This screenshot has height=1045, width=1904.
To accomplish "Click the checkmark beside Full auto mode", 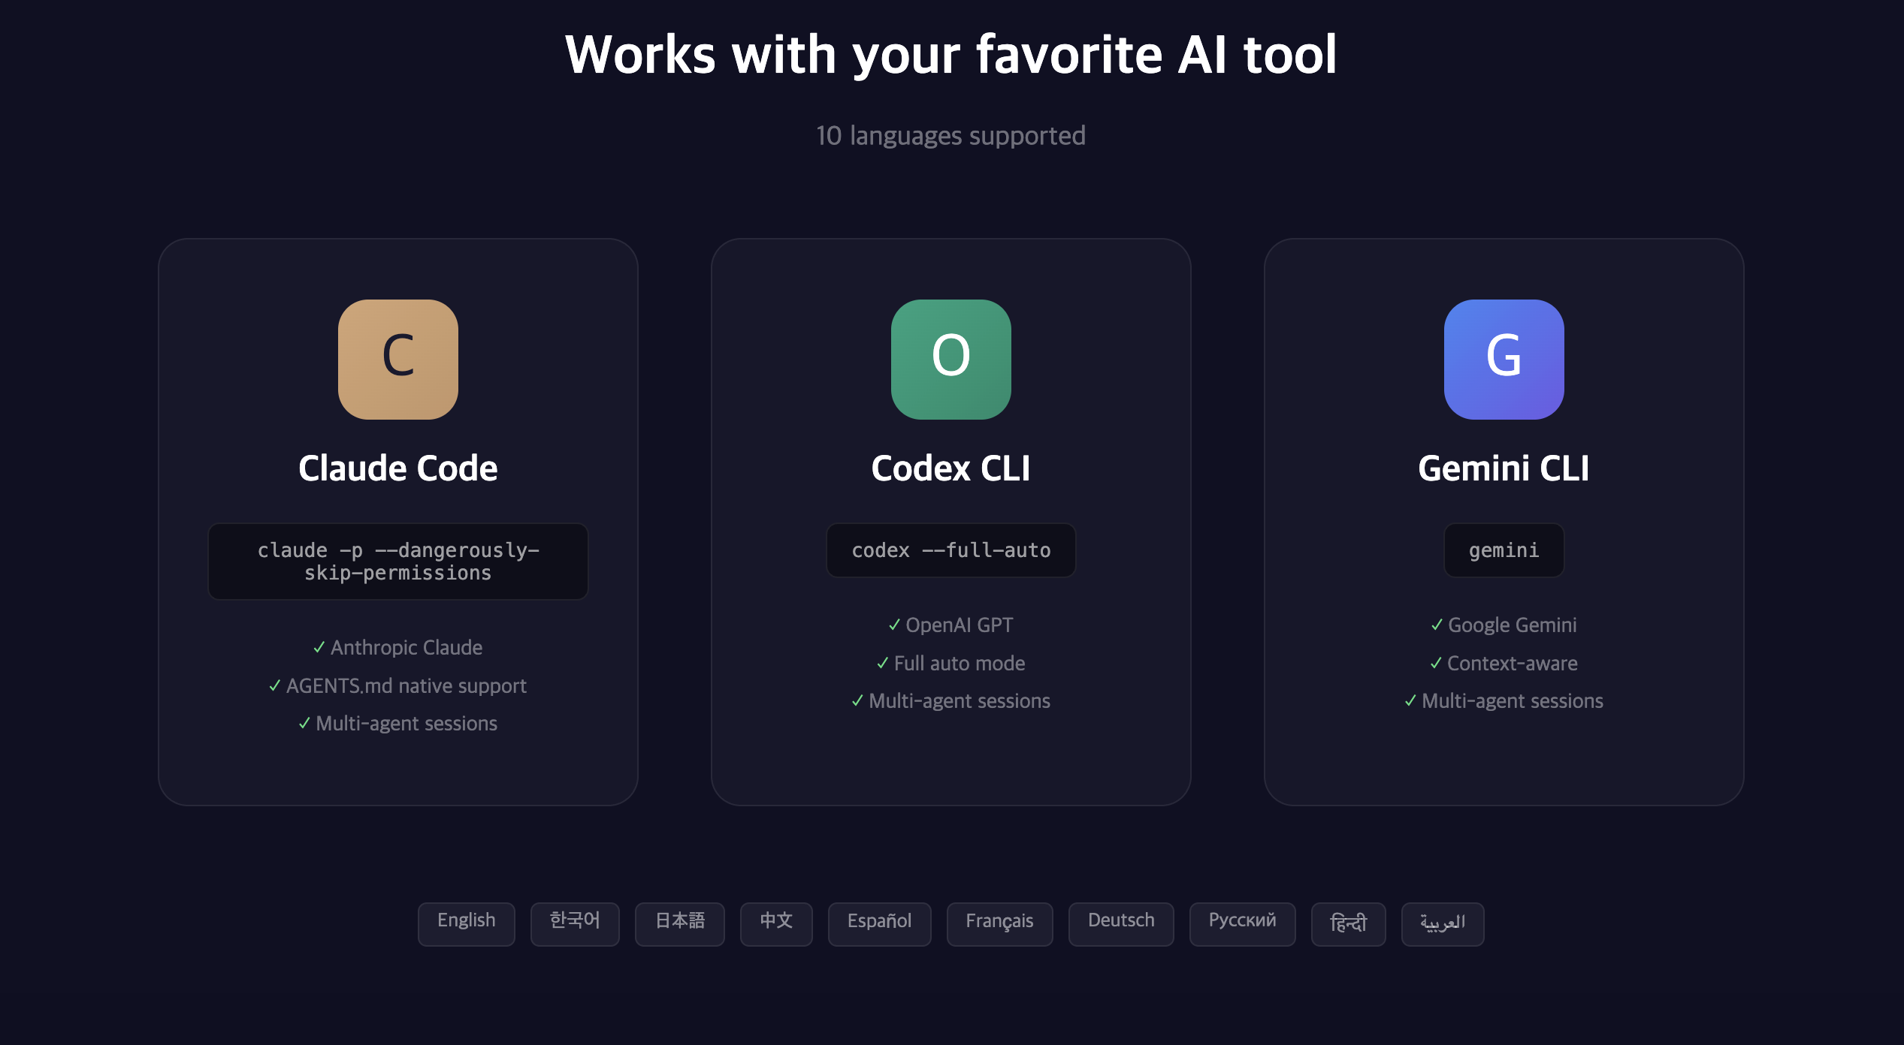I will (883, 663).
